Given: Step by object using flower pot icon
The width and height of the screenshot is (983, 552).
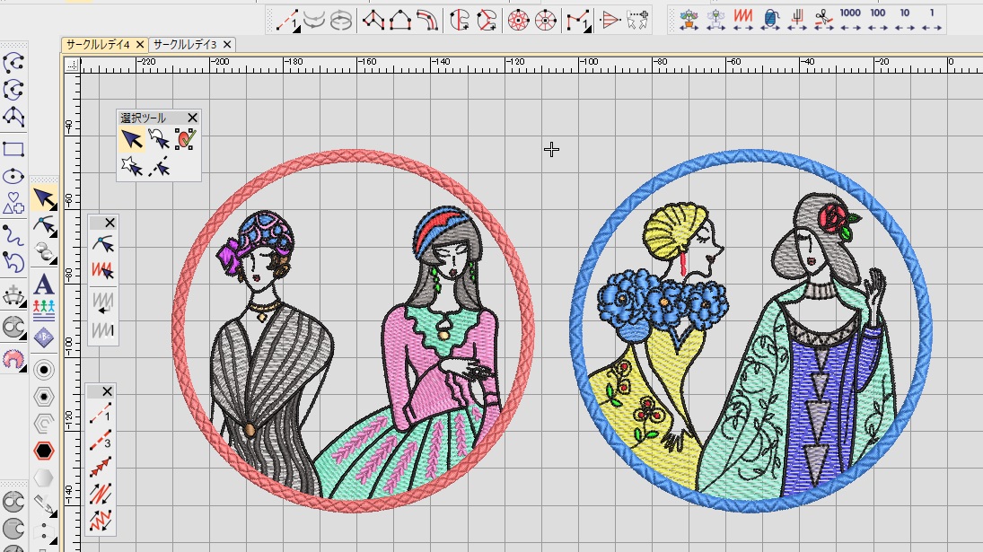Looking at the screenshot, I should [689, 20].
